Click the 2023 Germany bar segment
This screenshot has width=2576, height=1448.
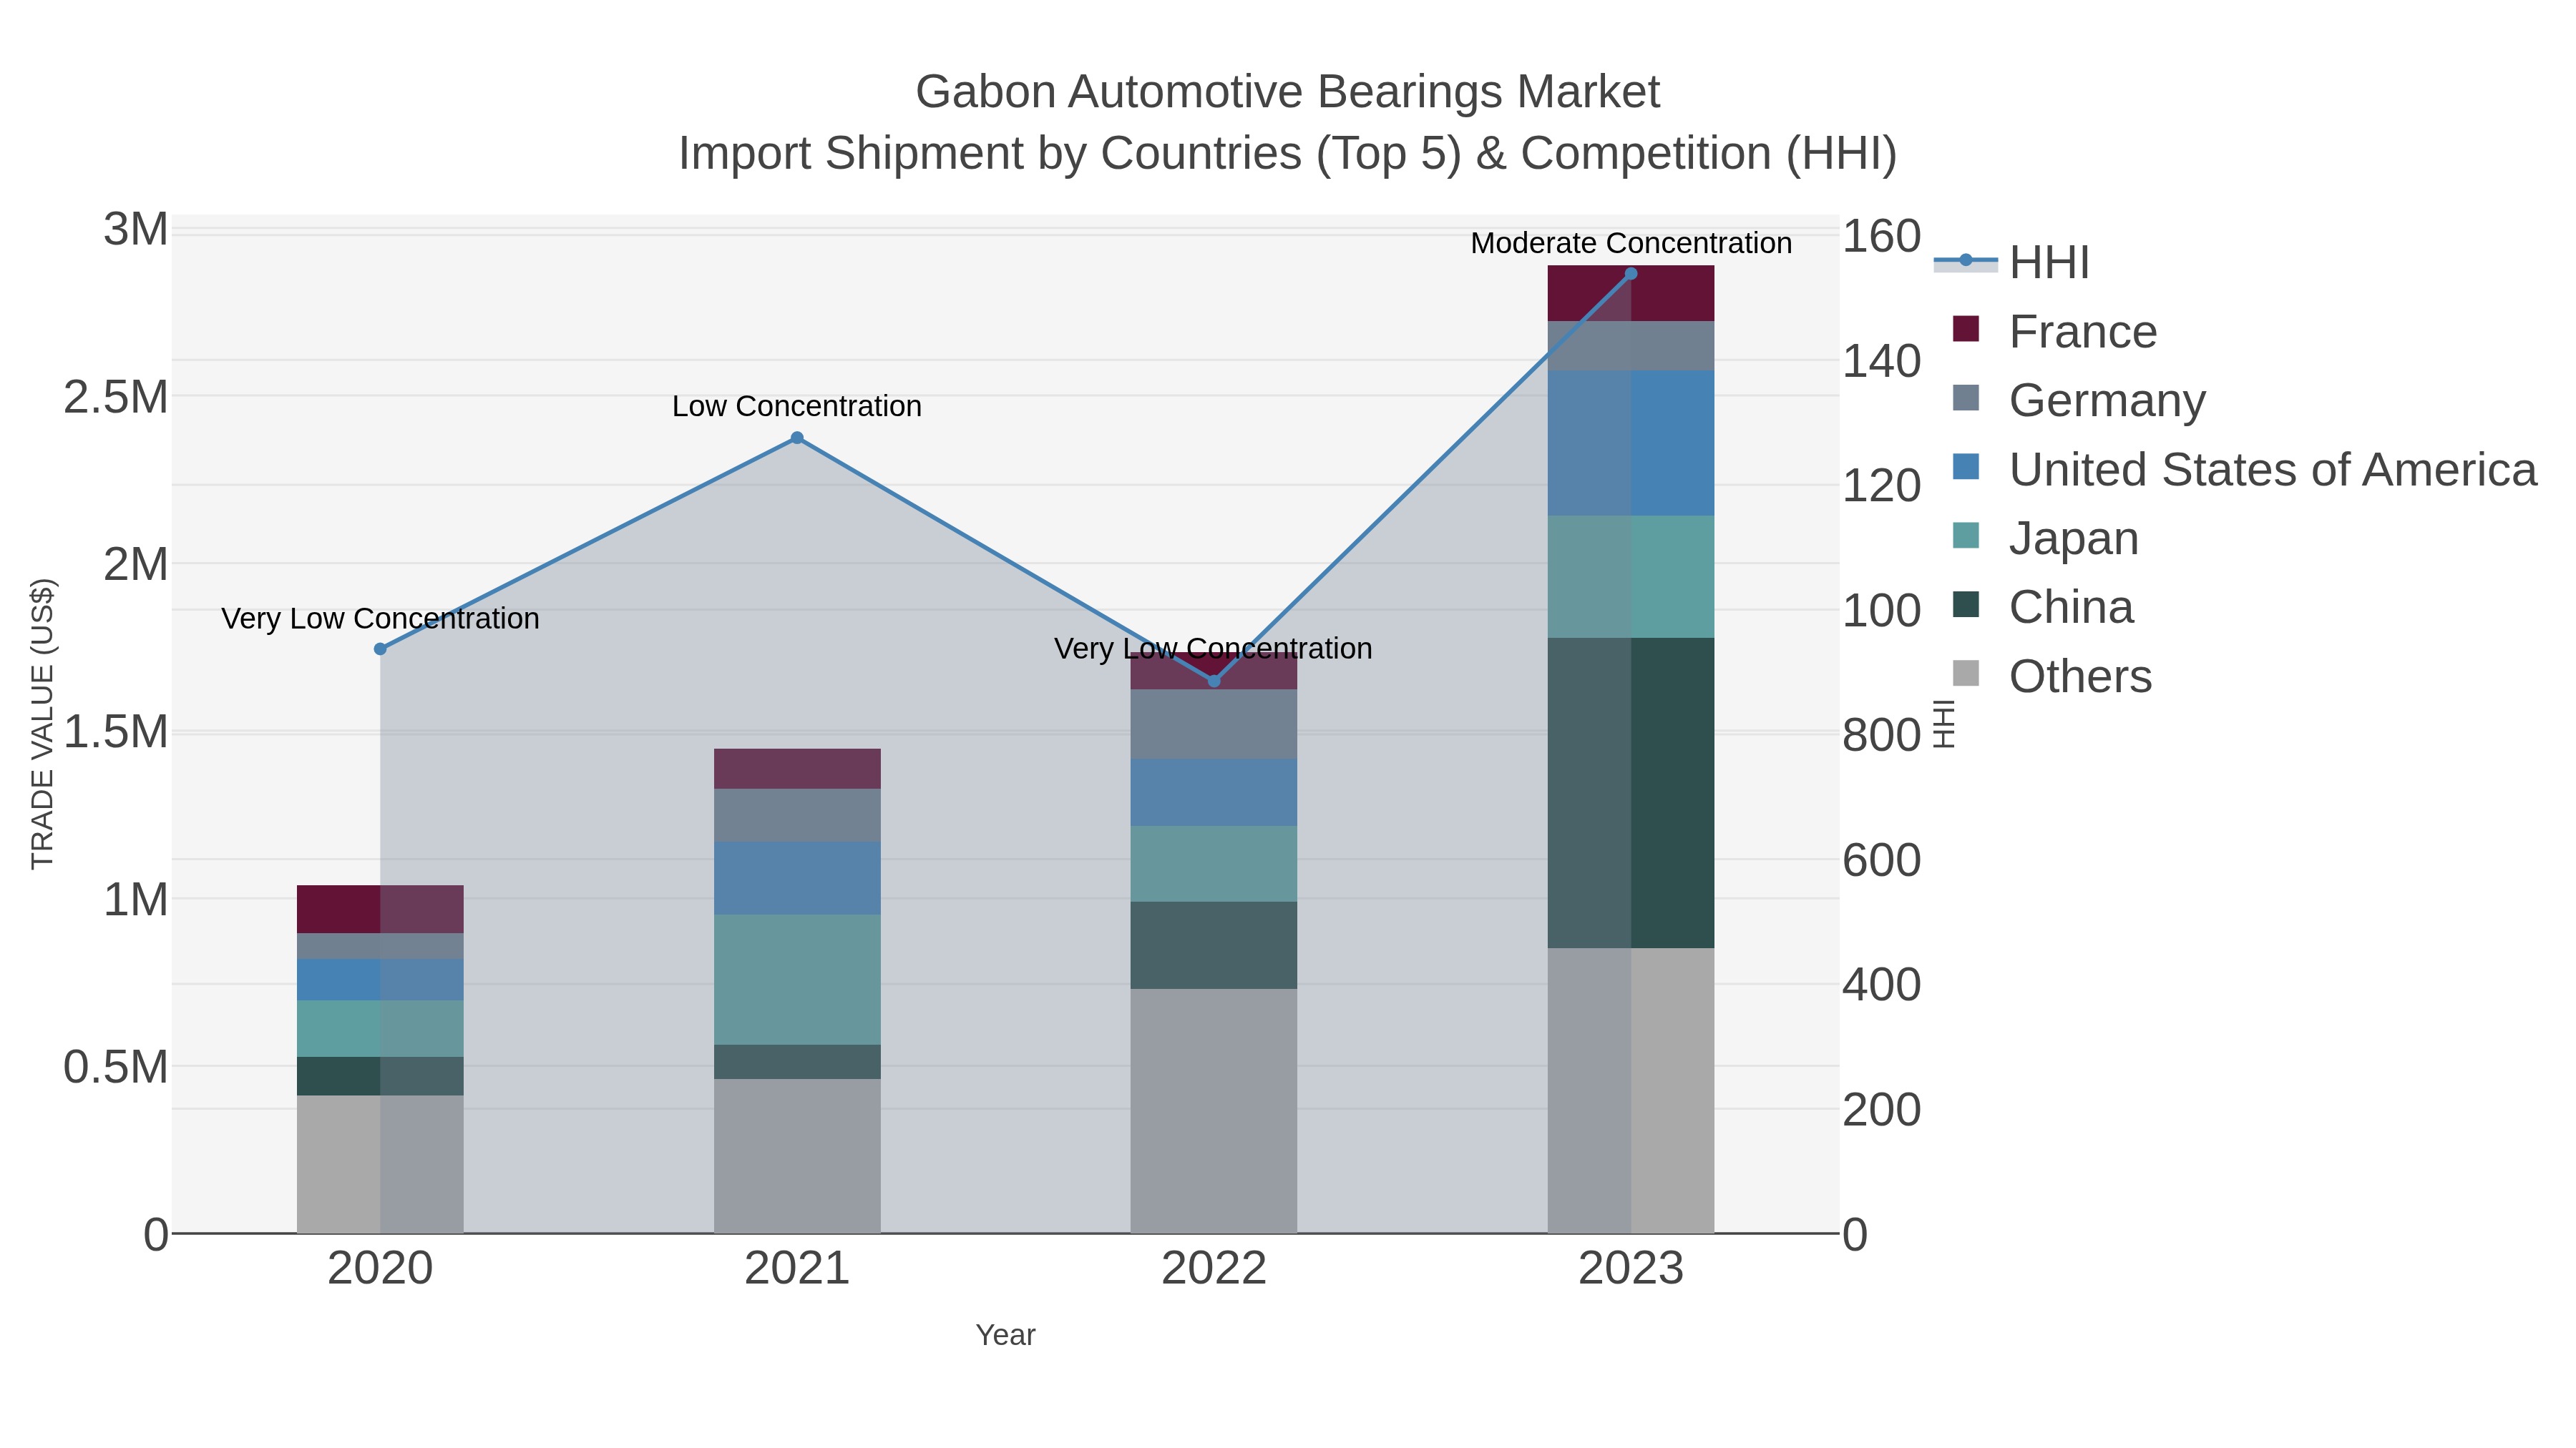click(x=1631, y=346)
